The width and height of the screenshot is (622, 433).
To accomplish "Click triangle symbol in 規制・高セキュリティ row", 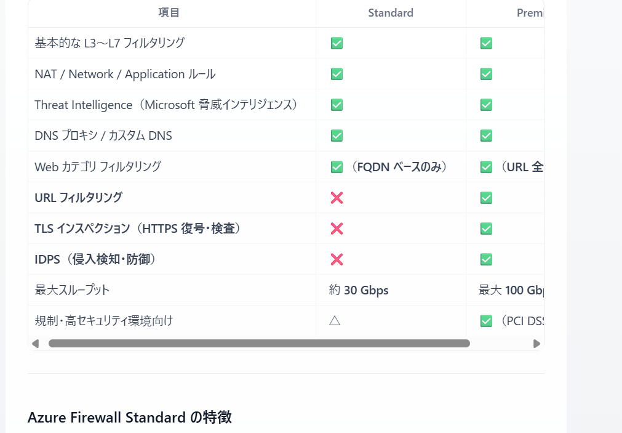I will pos(335,321).
